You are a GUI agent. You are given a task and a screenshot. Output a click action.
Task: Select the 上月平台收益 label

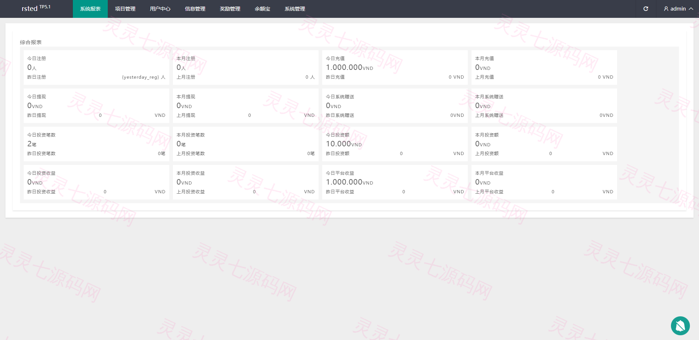coord(489,191)
